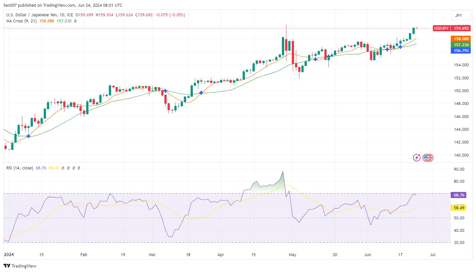Click the orange 158.088 price axis label
This screenshot has height=272, width=476.
point(461,39)
